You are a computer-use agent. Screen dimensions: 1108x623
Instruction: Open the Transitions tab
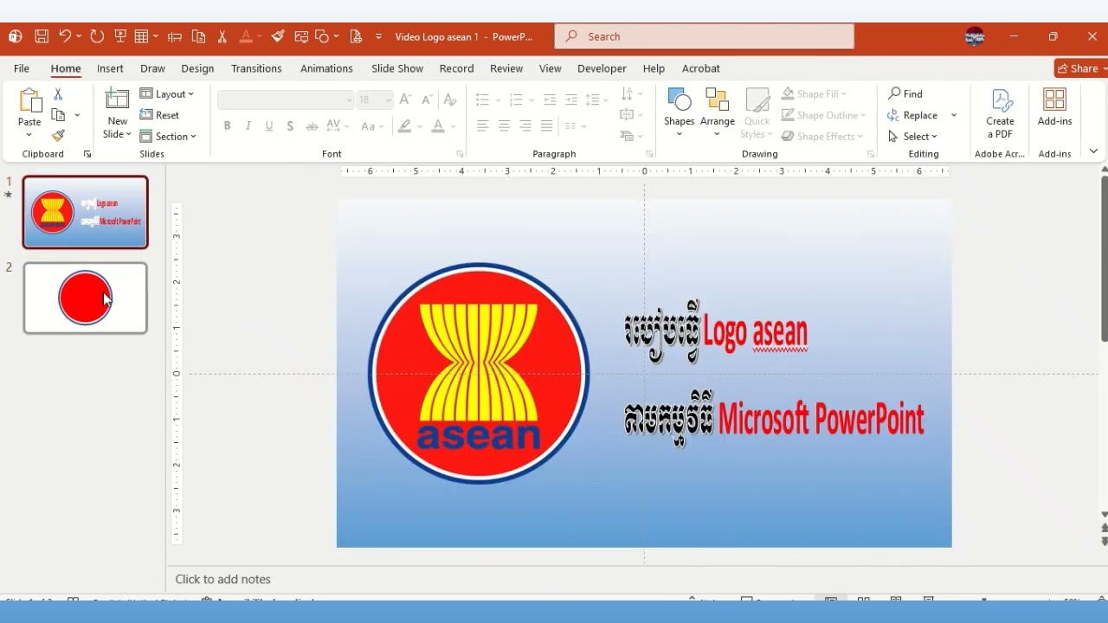pos(256,68)
